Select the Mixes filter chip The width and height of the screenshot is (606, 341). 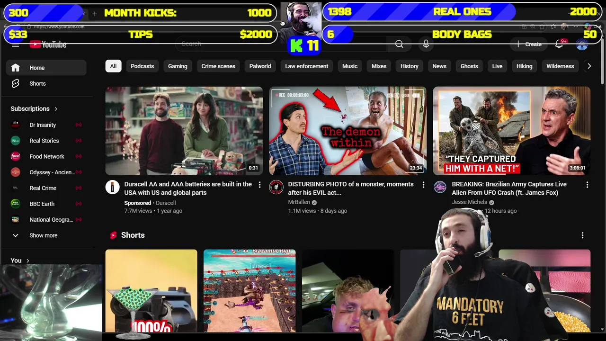click(379, 66)
